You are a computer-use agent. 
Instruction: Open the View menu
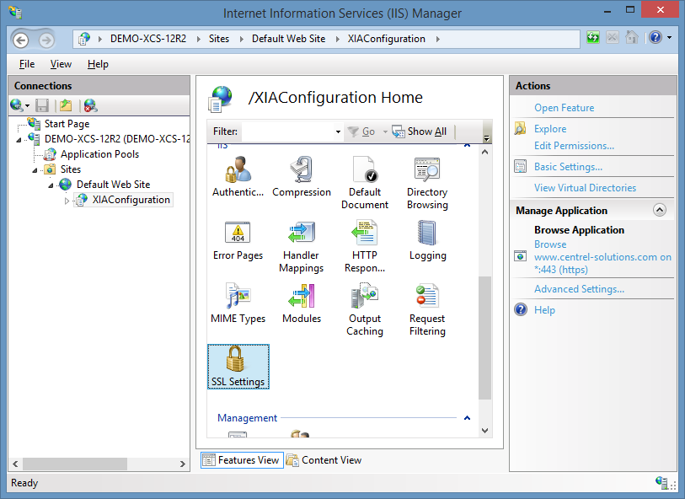(61, 64)
